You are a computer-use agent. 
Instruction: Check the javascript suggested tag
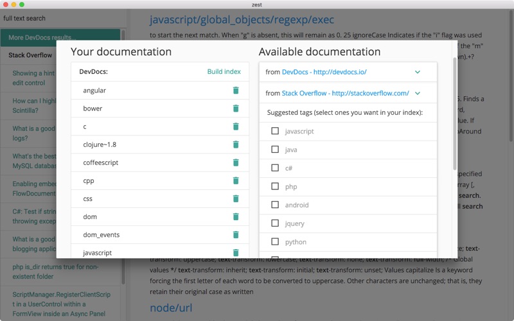click(275, 131)
